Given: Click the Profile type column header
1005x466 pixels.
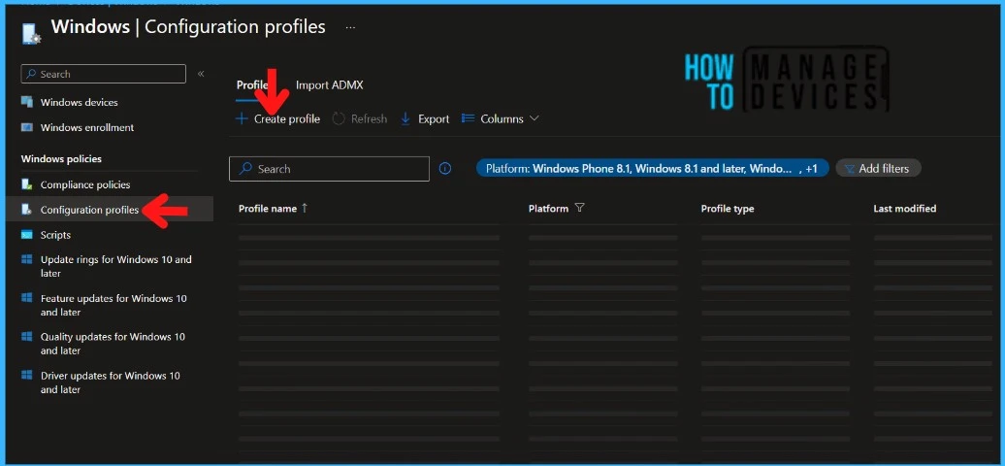Looking at the screenshot, I should click(727, 208).
